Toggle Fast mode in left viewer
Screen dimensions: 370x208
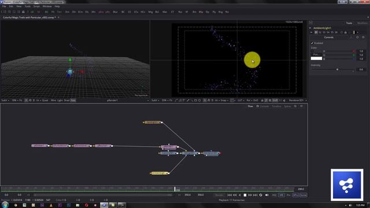click(73, 100)
